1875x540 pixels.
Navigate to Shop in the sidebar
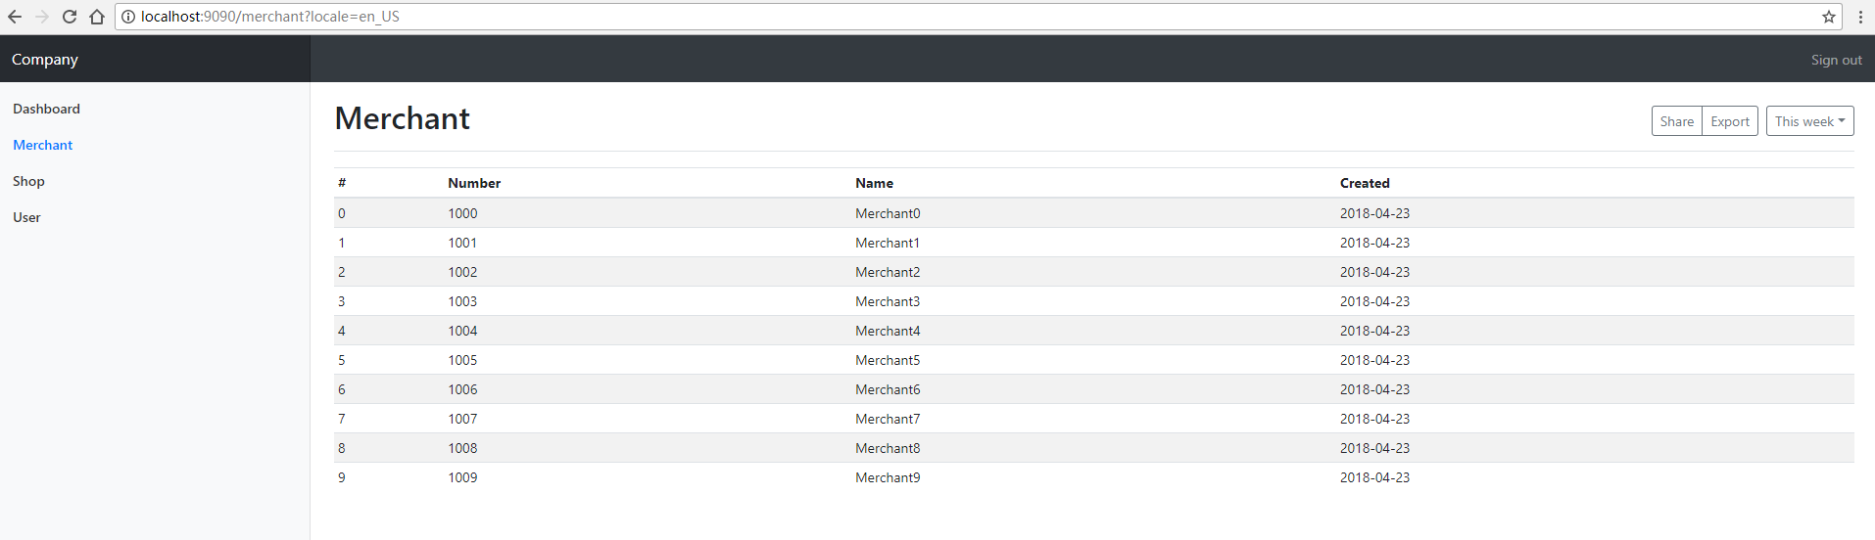point(28,181)
